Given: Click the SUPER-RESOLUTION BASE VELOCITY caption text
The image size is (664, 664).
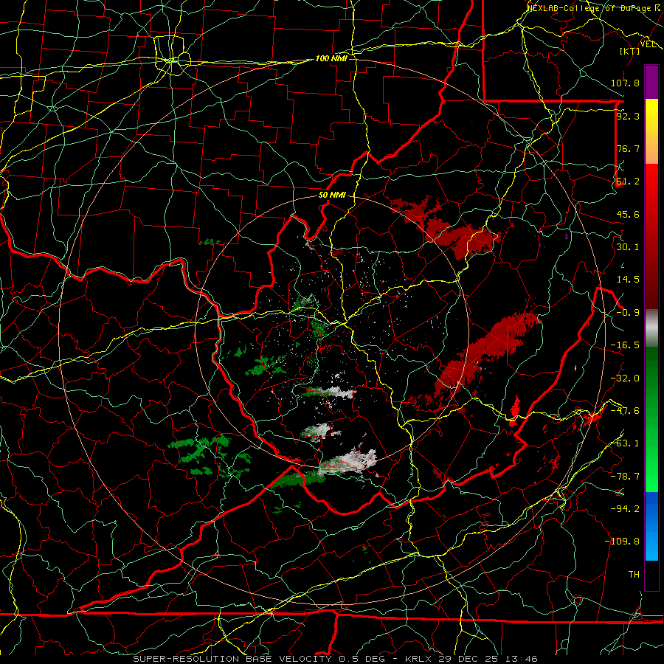Looking at the screenshot, I should pyautogui.click(x=232, y=659).
